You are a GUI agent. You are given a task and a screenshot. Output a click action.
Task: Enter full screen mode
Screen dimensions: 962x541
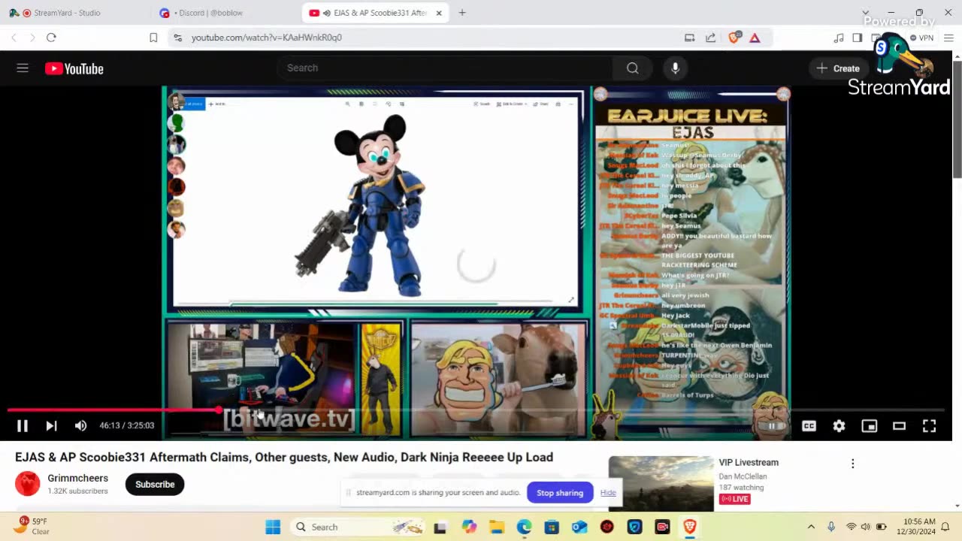click(x=929, y=426)
